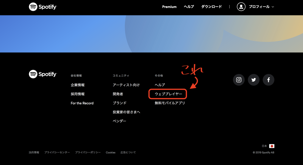Open the 開発者 footer link
This screenshot has width=303, height=165.
click(118, 94)
